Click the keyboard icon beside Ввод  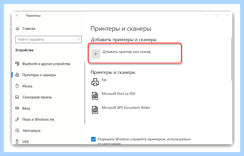(x=17, y=108)
